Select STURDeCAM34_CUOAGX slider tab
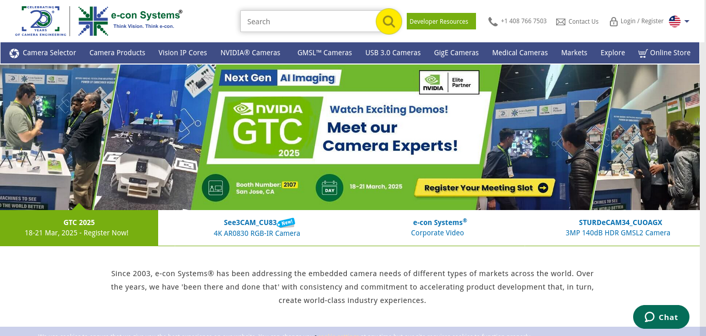 [618, 228]
